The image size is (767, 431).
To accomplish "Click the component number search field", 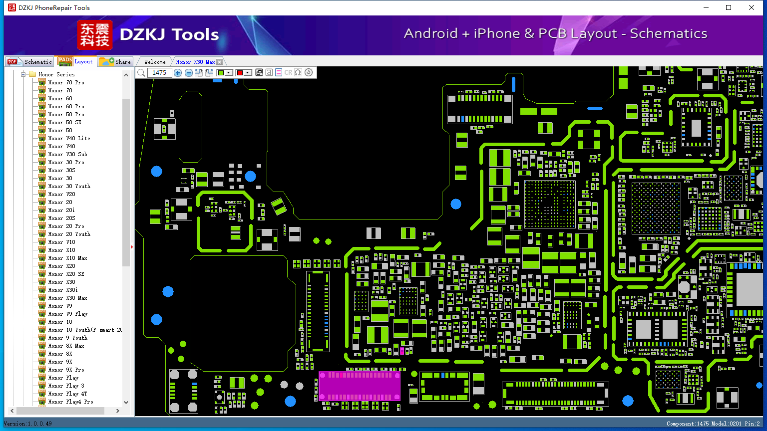I will click(x=159, y=73).
